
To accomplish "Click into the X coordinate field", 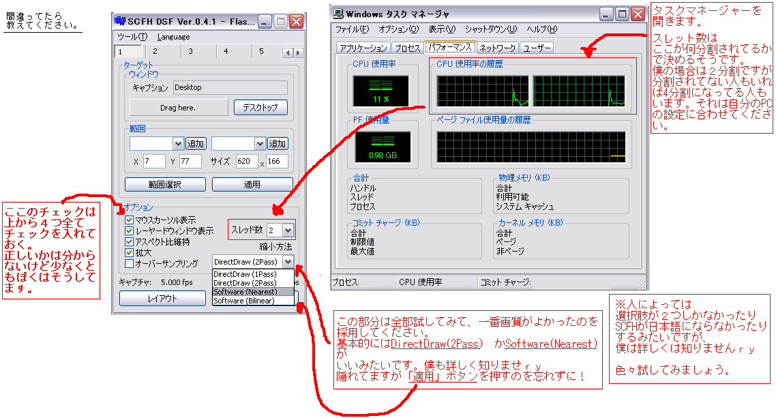I will tap(153, 162).
